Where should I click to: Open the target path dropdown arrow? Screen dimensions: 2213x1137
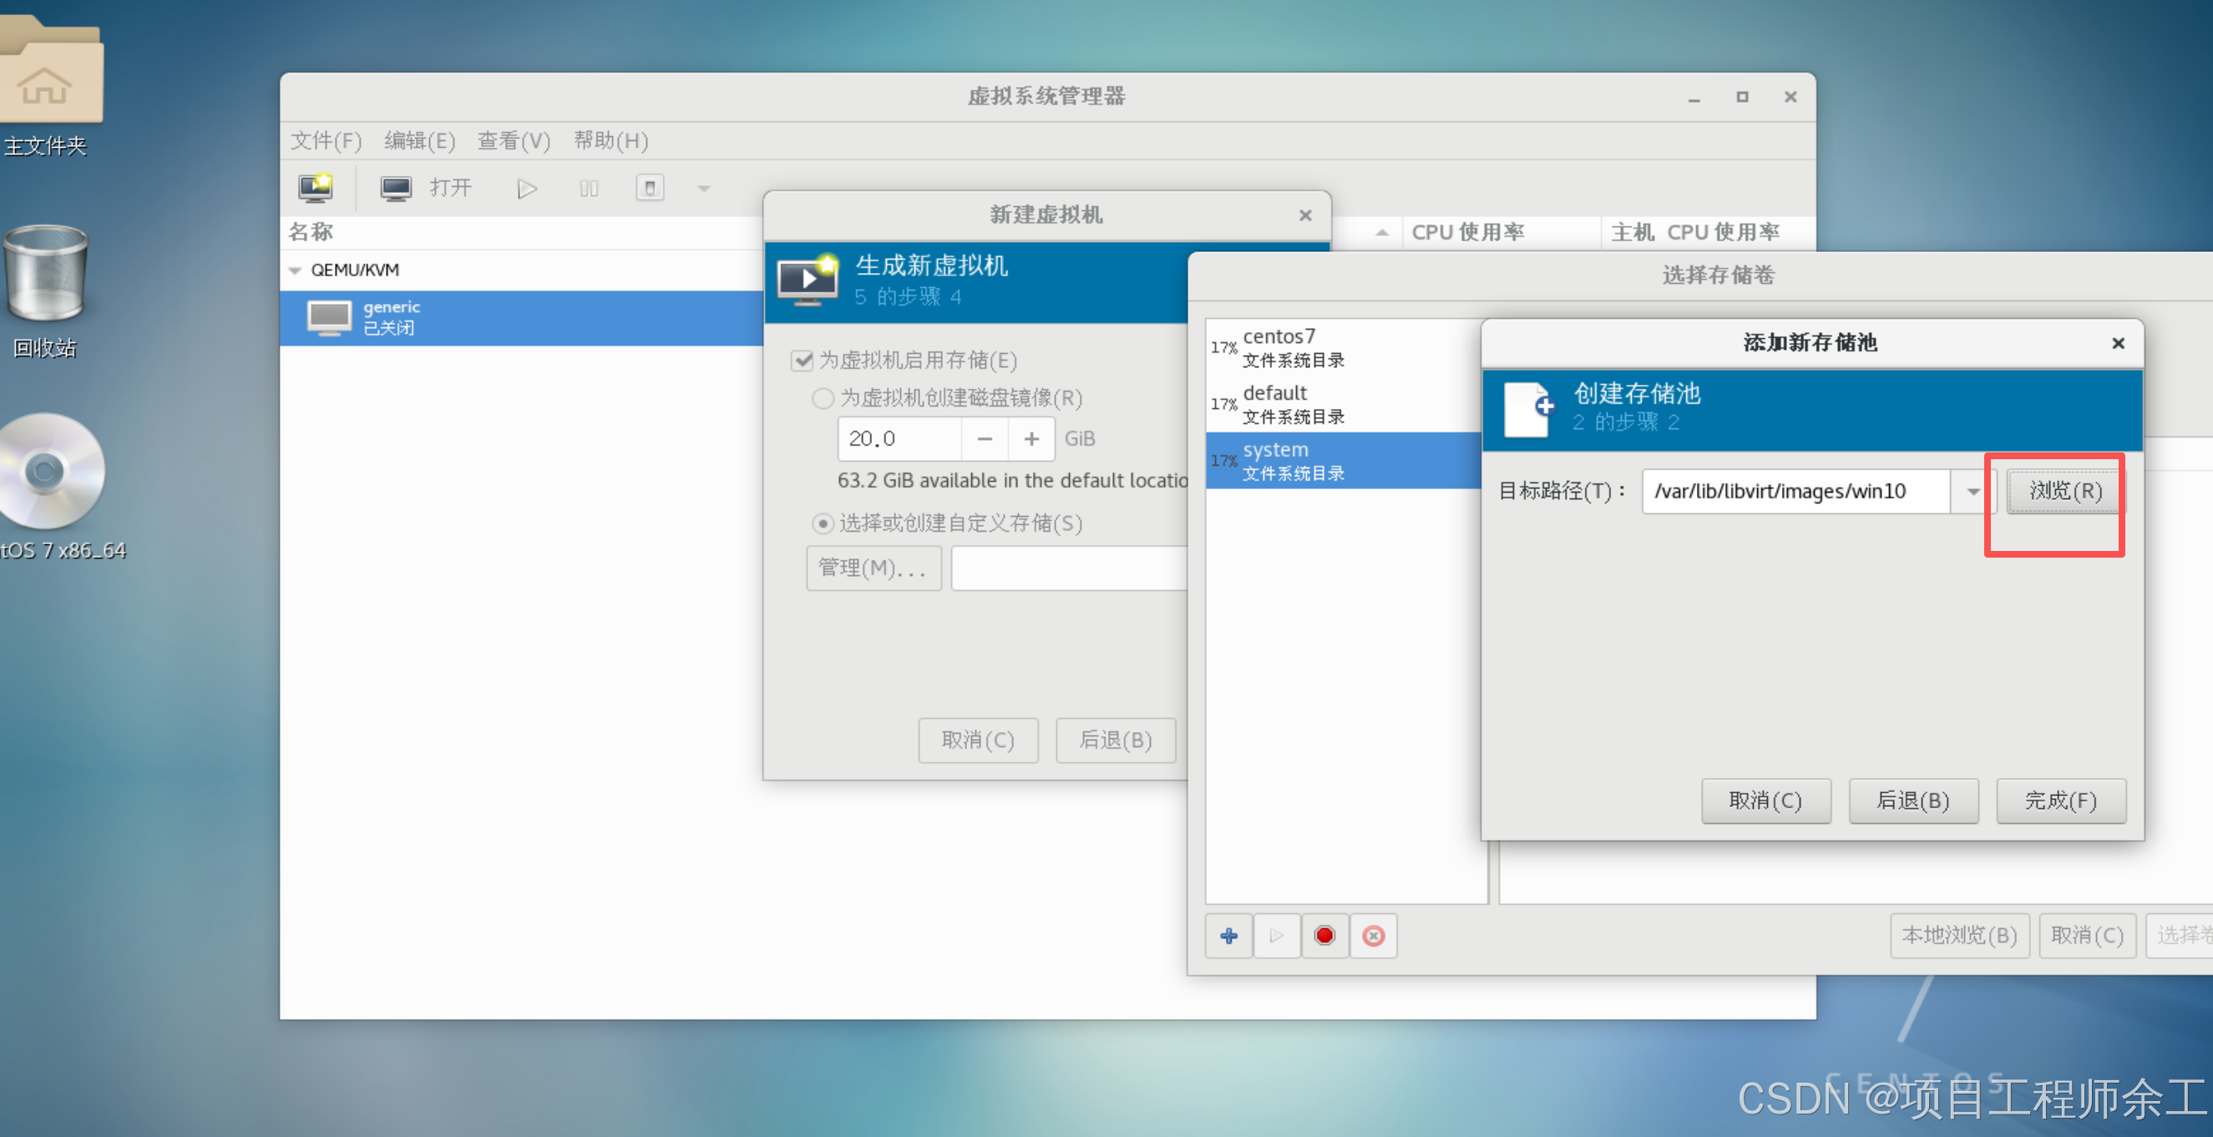click(1972, 491)
